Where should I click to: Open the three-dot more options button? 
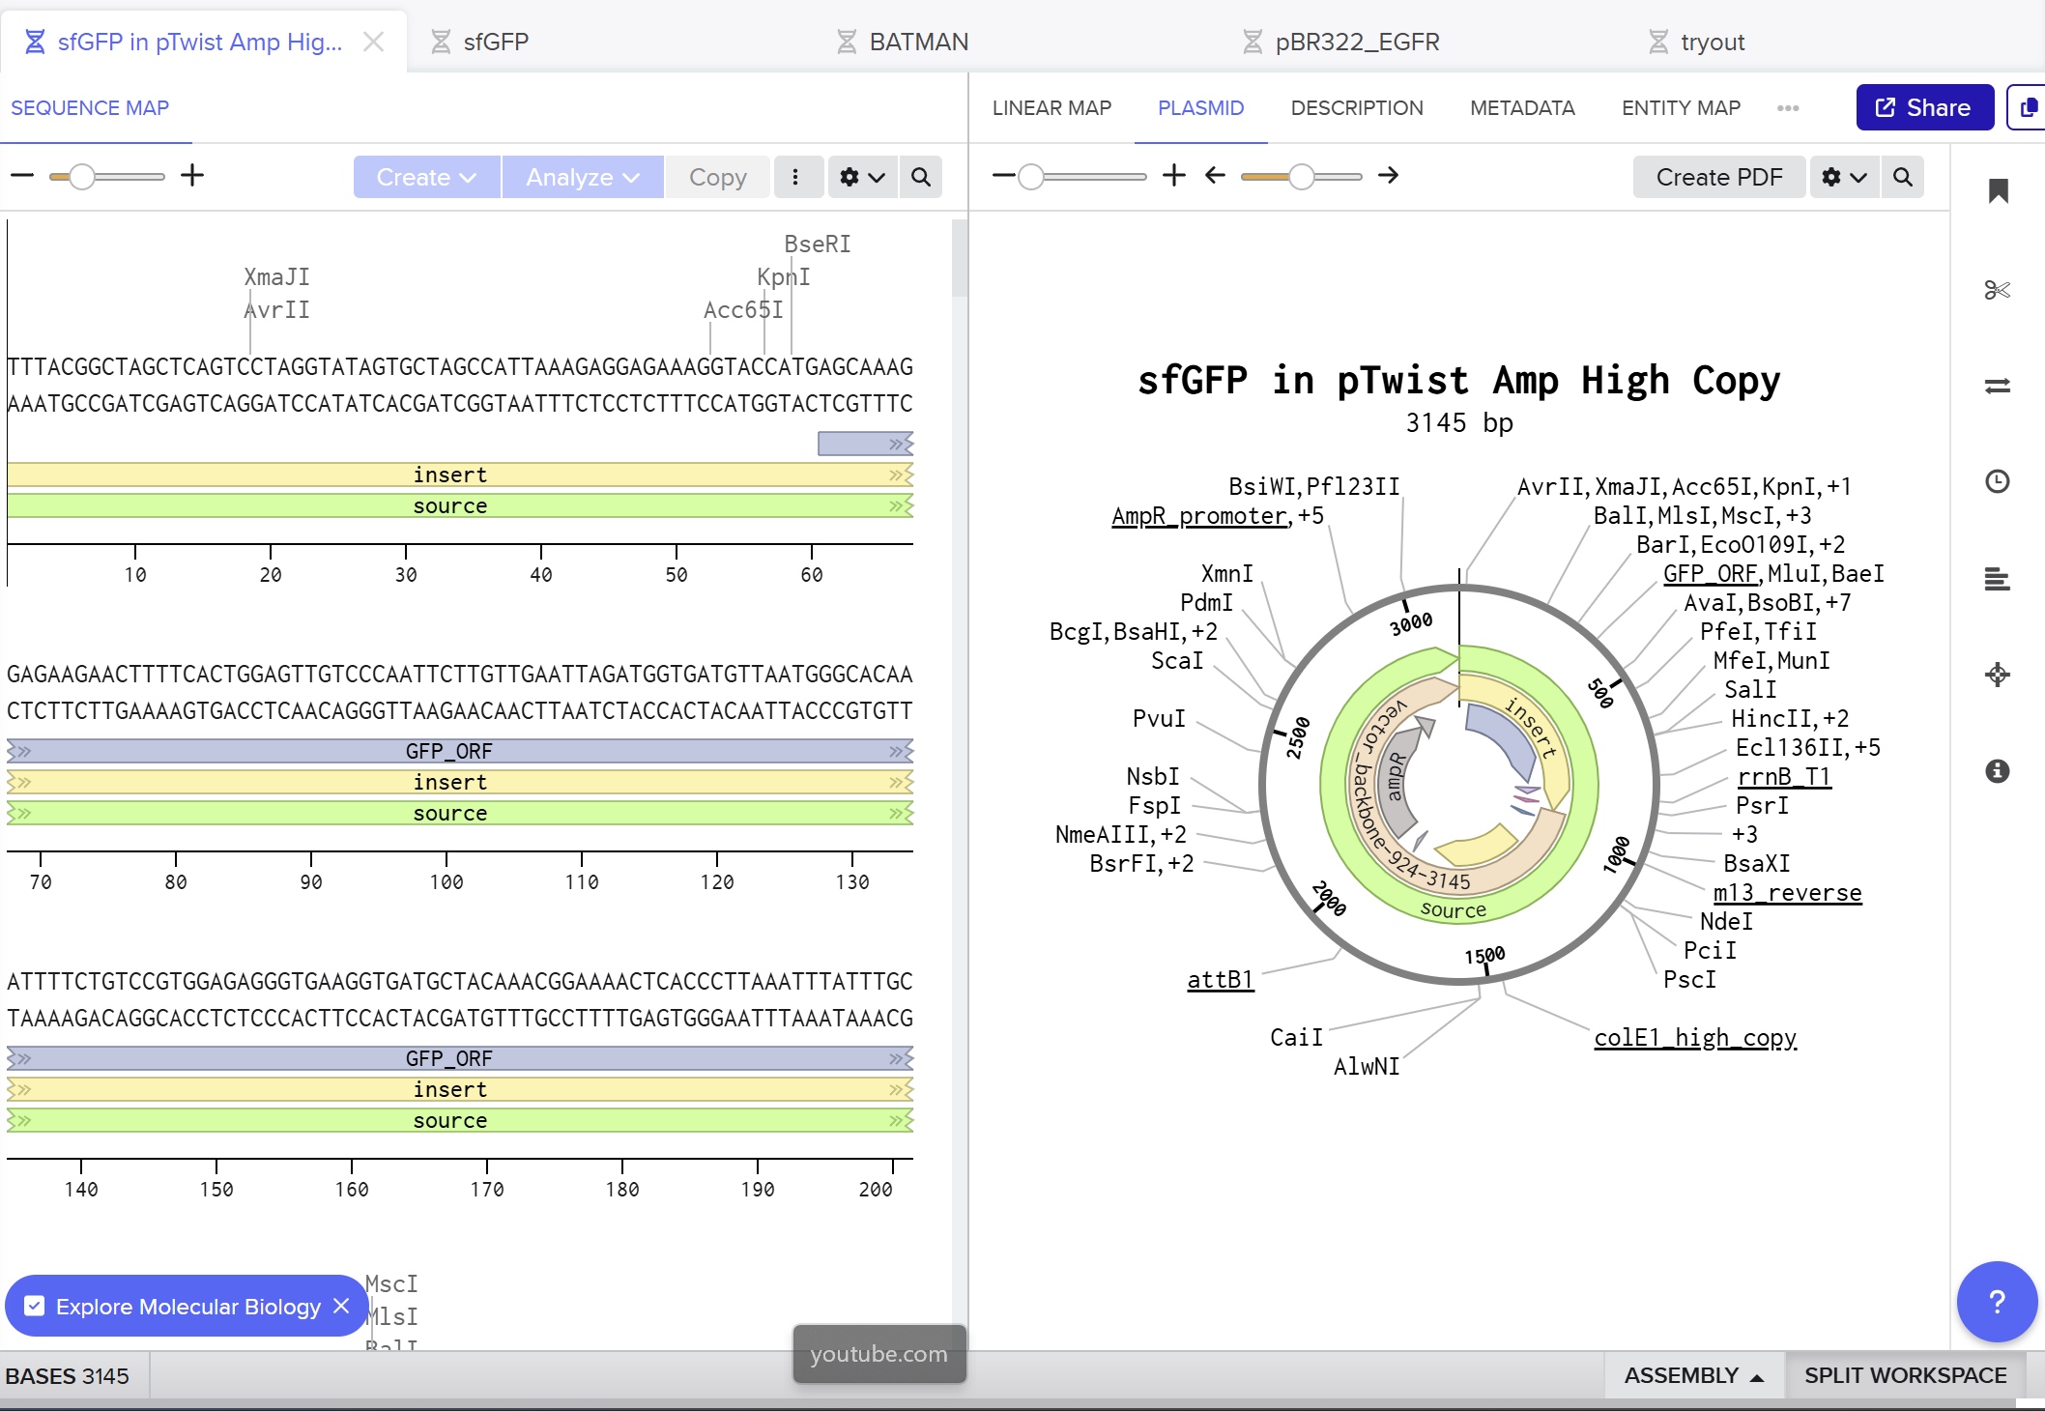(795, 178)
